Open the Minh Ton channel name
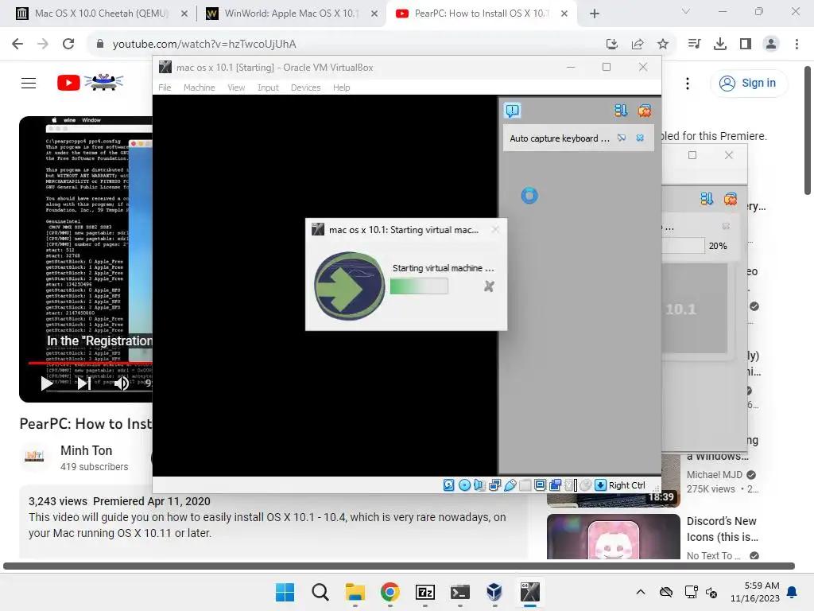 [x=86, y=450]
